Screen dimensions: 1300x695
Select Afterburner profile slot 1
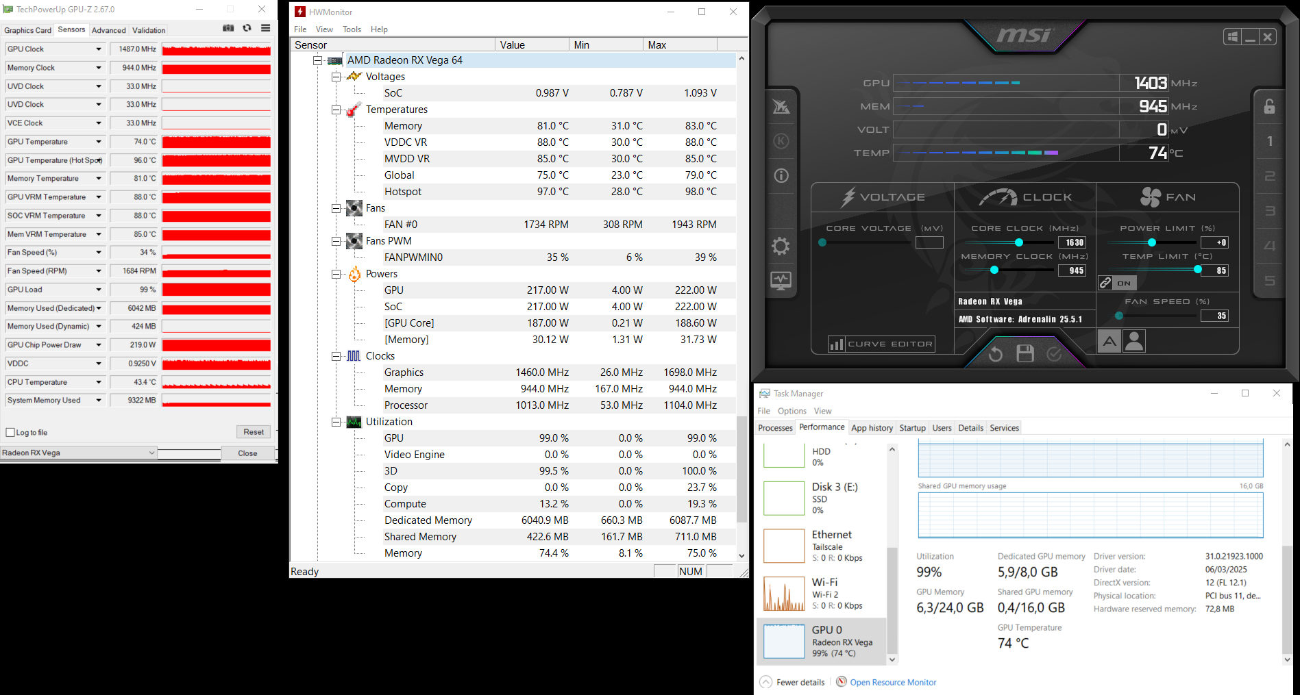(1270, 141)
